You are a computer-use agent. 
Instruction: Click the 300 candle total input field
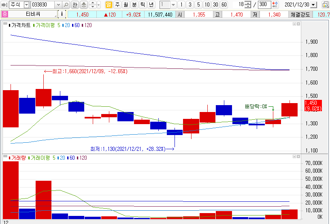pyautogui.click(x=264, y=5)
